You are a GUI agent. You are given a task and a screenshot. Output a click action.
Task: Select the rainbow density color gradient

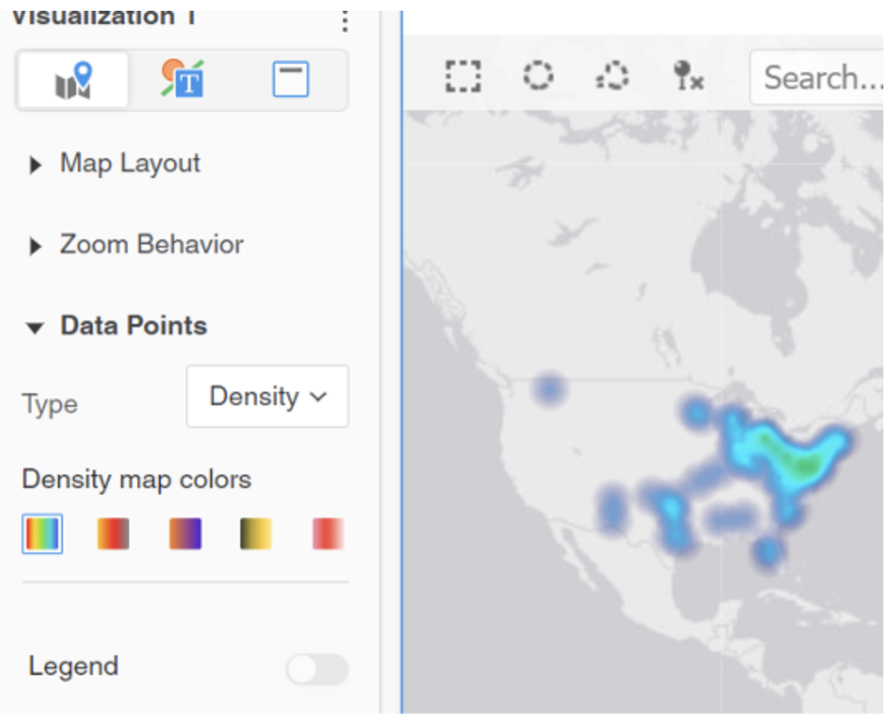(41, 533)
